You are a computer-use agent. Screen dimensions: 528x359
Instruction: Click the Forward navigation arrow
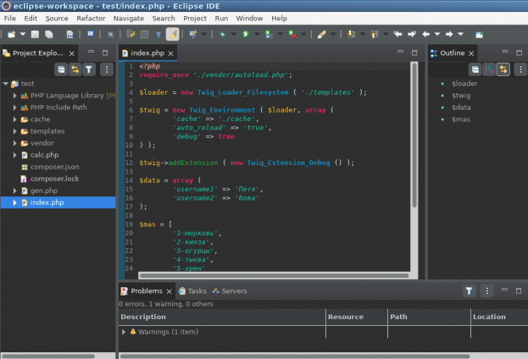pos(449,35)
